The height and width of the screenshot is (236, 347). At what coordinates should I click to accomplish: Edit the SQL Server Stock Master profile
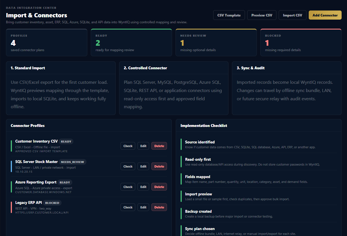point(143,166)
